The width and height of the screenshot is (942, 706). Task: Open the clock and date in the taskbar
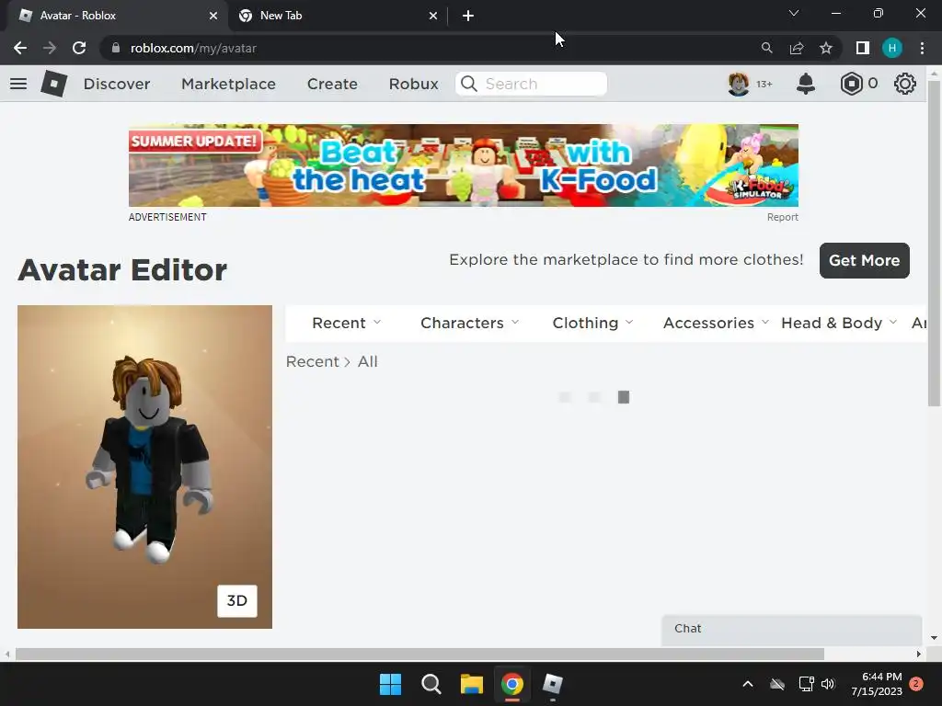[x=877, y=684]
